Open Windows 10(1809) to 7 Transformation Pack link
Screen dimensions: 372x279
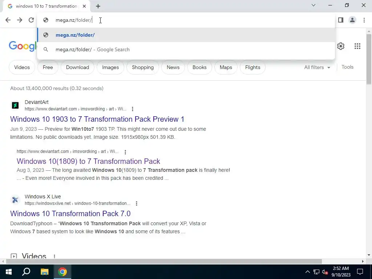[x=88, y=161]
